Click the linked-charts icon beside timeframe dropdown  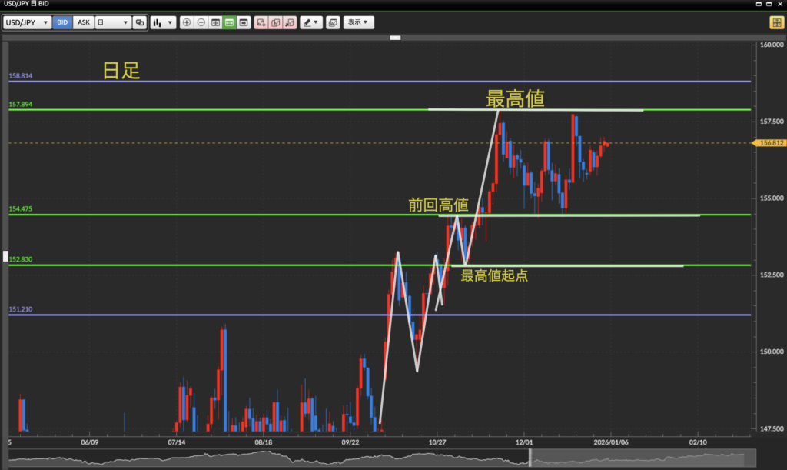[139, 23]
